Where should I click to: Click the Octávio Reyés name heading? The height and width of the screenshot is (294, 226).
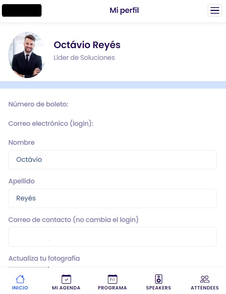point(87,45)
